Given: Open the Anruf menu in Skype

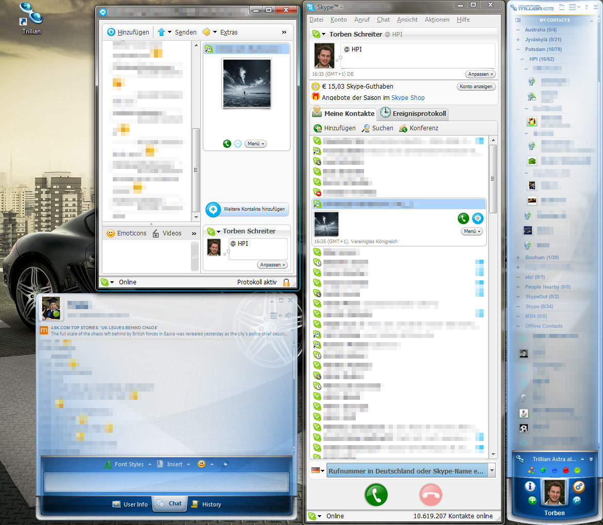Looking at the screenshot, I should [362, 20].
